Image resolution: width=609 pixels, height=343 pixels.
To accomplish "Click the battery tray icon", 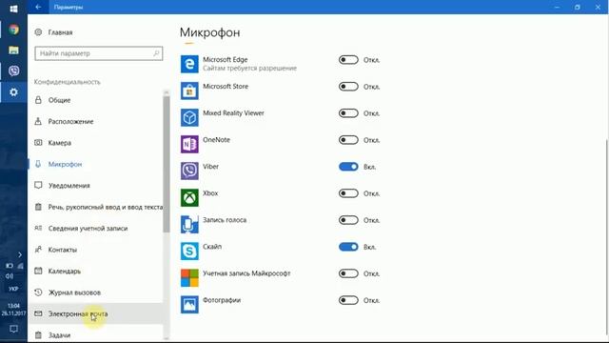I will click(10, 266).
